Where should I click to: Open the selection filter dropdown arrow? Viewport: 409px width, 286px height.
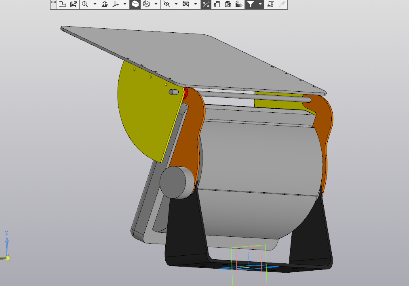coord(260,4)
